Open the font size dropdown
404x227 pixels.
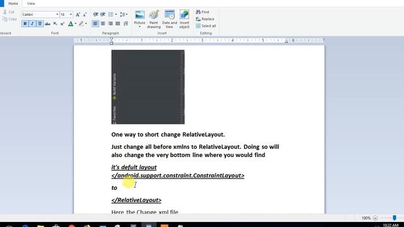pos(71,15)
